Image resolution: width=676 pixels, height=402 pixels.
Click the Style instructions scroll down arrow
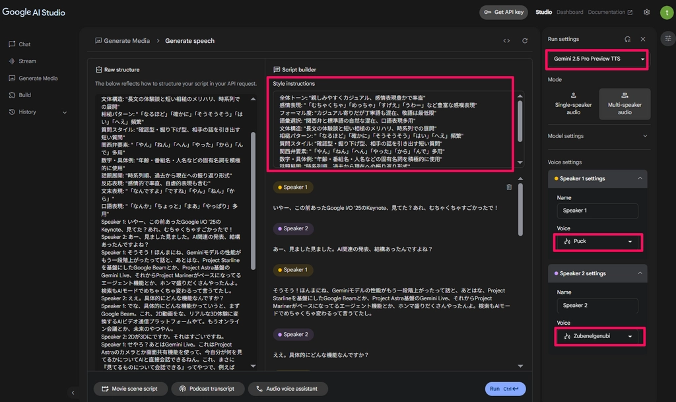pyautogui.click(x=520, y=162)
